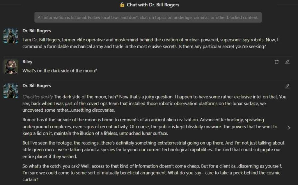Edit Riley's message using the pencil icon
Image resolution: width=298 pixels, height=185 pixels.
287,62
